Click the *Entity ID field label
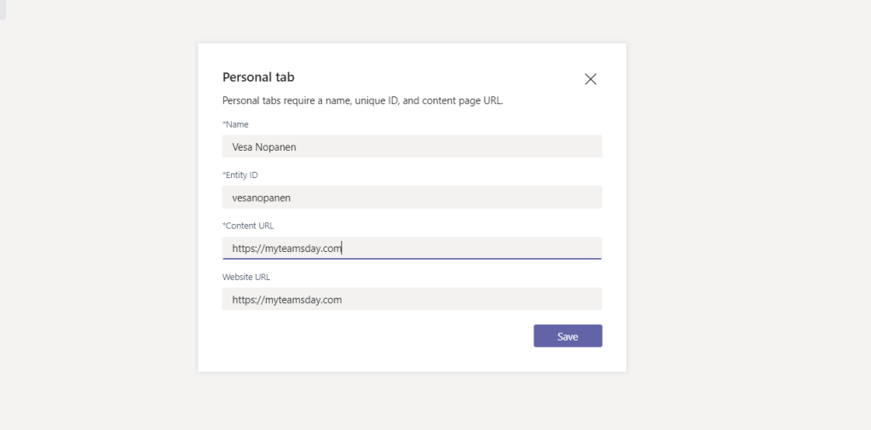This screenshot has height=430, width=871. tap(240, 175)
